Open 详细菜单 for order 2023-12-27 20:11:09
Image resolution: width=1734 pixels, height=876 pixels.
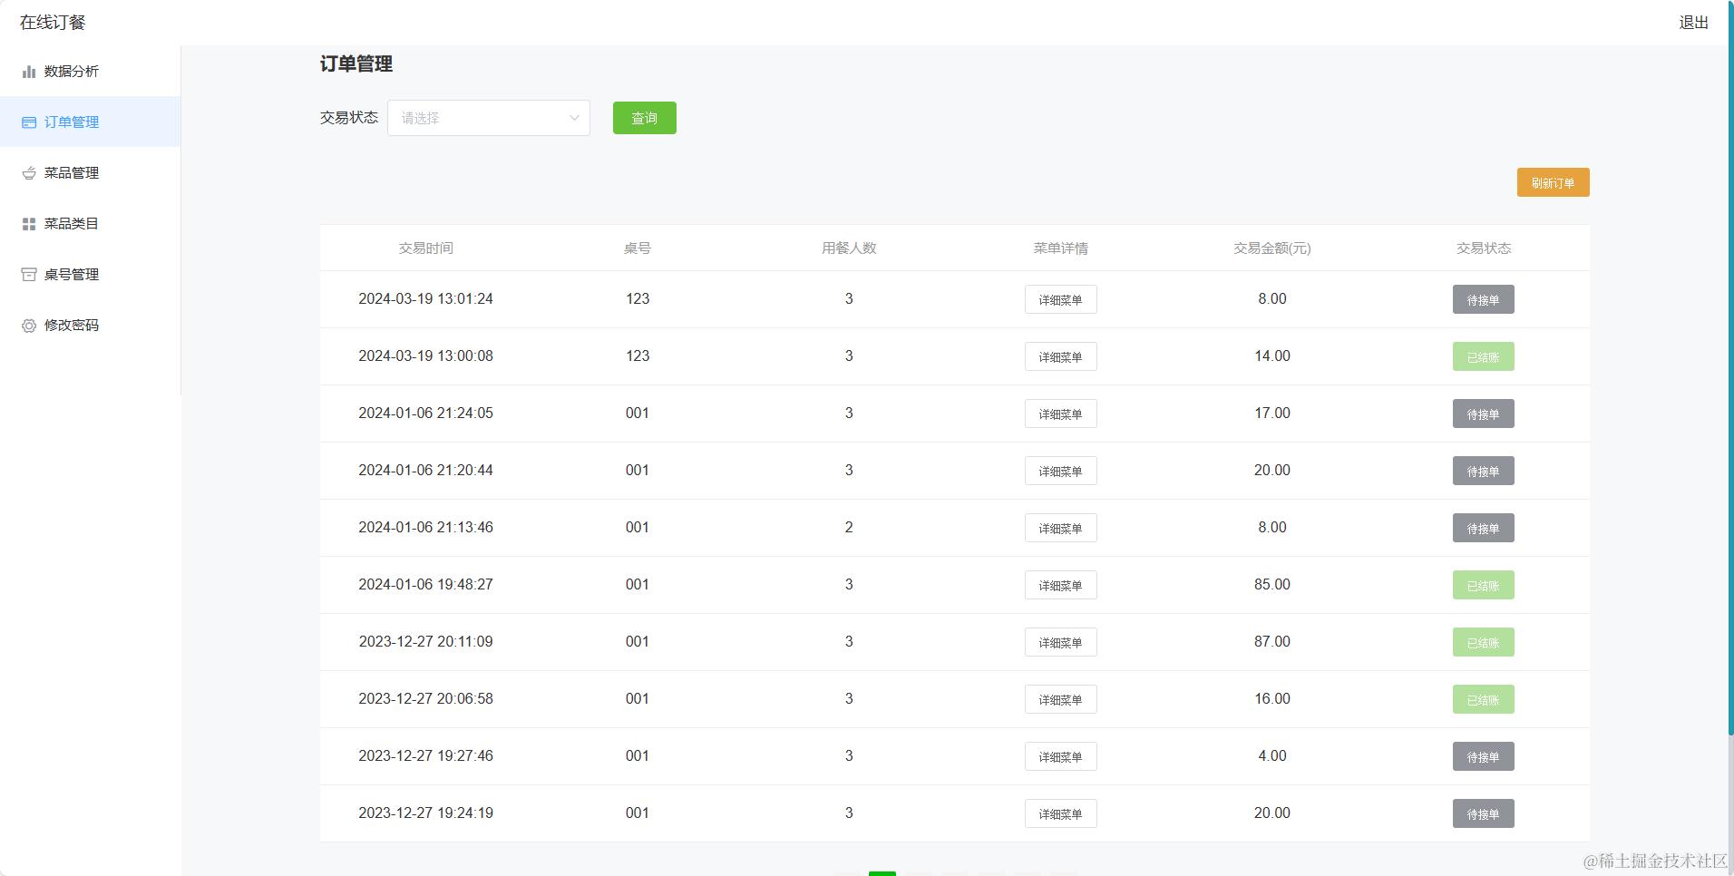1060,642
